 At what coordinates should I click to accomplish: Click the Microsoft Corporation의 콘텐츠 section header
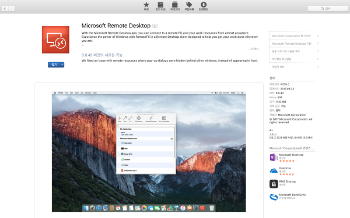[x=292, y=148]
